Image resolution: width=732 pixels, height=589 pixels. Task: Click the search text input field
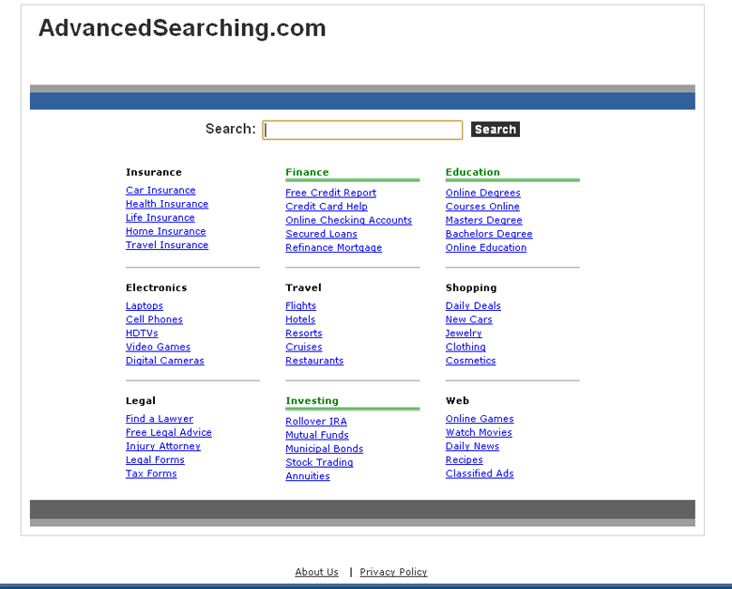362,130
